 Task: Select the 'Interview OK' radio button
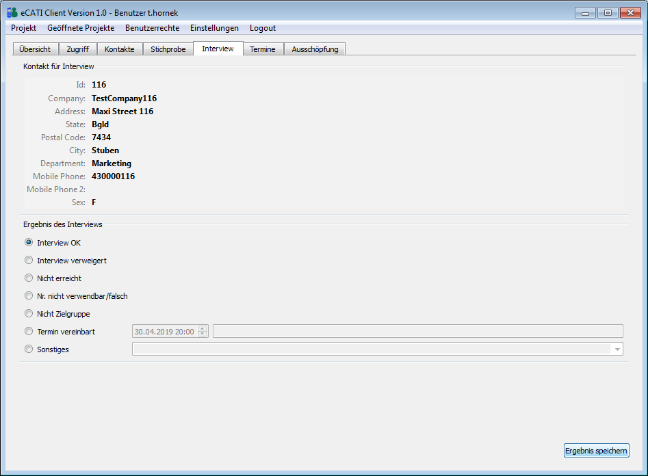(x=29, y=243)
